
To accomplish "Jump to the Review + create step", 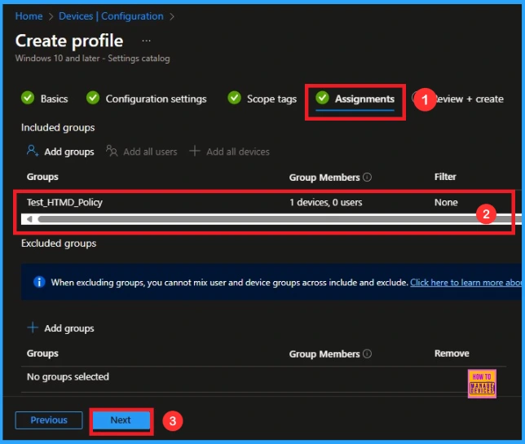I will coord(469,99).
